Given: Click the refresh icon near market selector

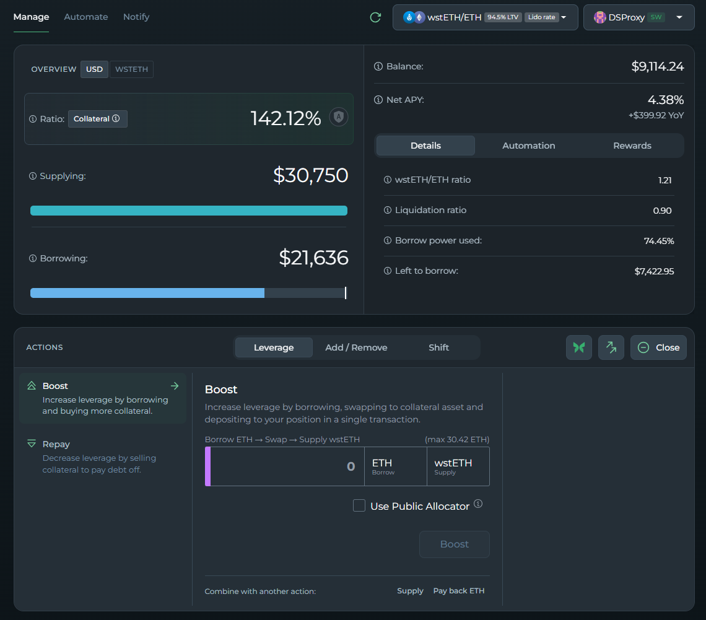Looking at the screenshot, I should pos(375,17).
